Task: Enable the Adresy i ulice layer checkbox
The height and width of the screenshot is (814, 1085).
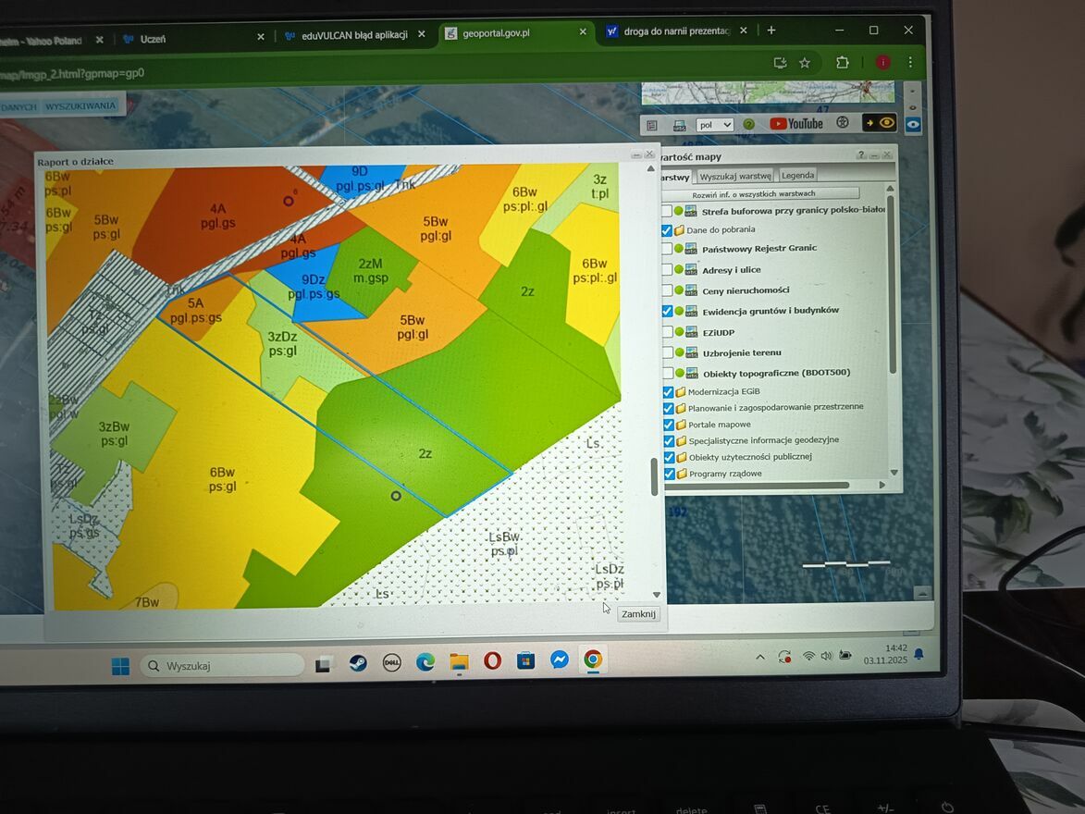Action: pyautogui.click(x=667, y=270)
